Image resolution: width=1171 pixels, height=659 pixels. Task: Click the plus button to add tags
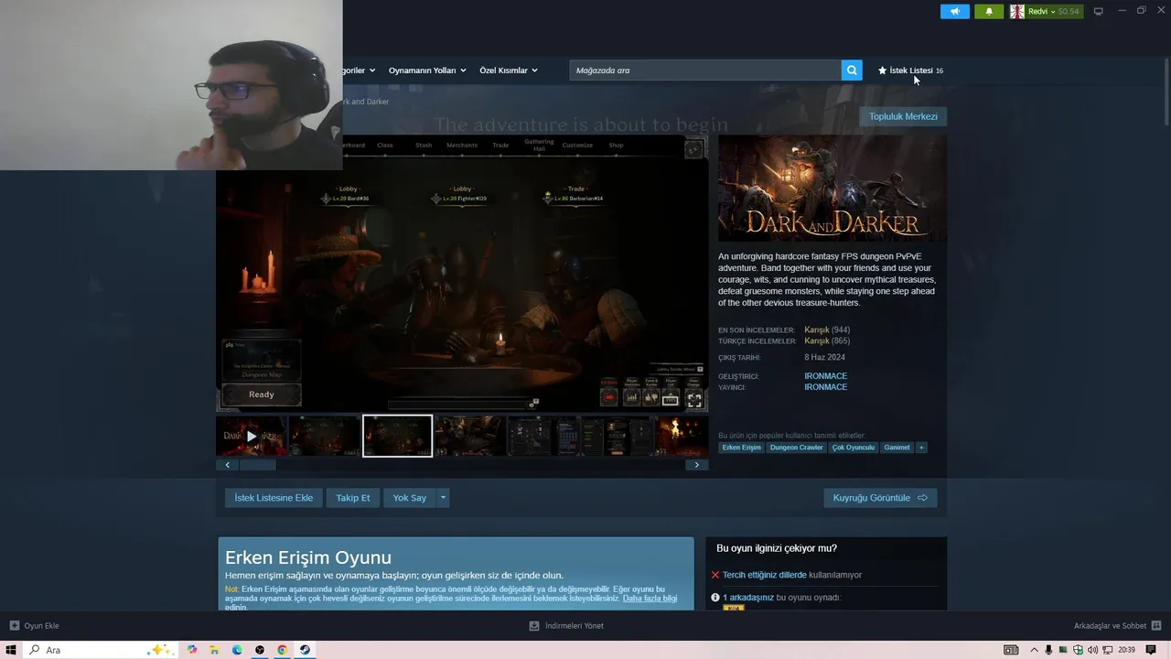[x=921, y=448]
